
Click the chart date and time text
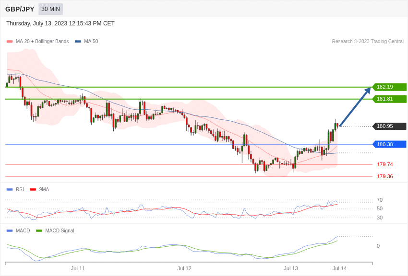pos(60,23)
